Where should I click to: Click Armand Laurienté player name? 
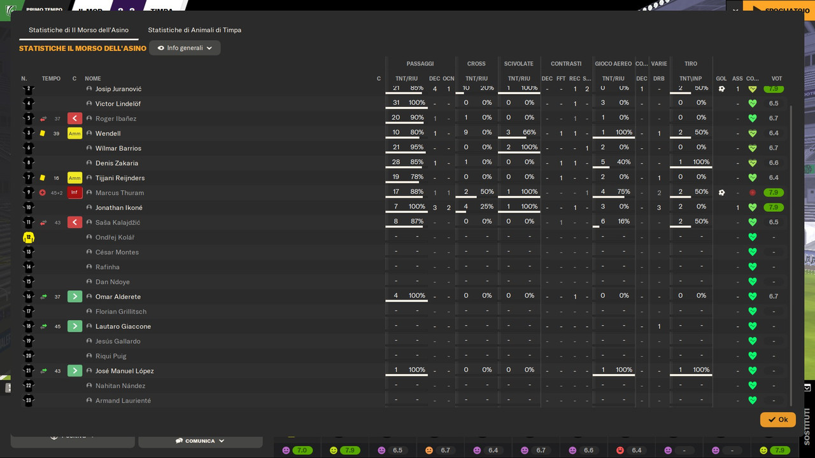coord(124,401)
